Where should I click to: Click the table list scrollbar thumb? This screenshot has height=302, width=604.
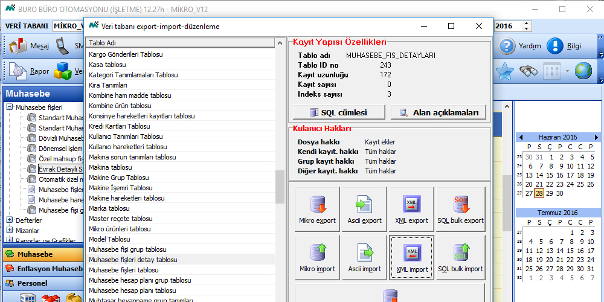[x=280, y=187]
